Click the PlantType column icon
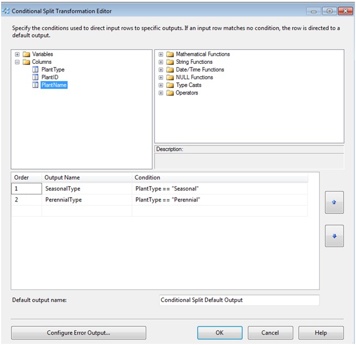Viewport: 356px width, 345px height. tap(35, 70)
